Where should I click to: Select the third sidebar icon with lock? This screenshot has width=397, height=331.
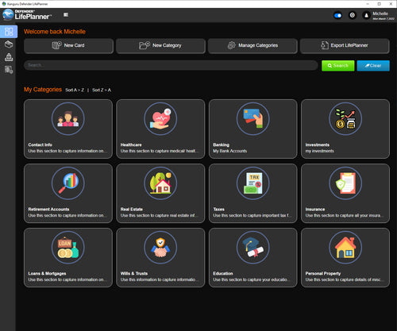pyautogui.click(x=9, y=57)
